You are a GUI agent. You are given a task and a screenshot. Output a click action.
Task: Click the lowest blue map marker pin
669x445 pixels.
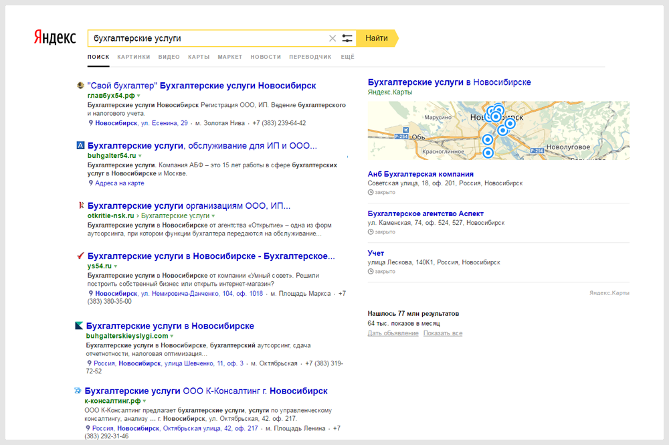488,153
